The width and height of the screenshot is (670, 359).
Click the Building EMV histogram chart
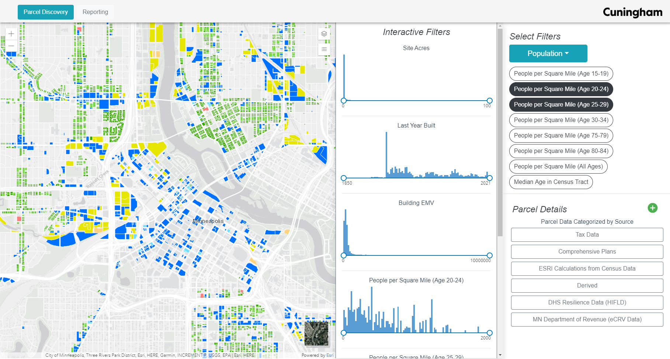417,232
